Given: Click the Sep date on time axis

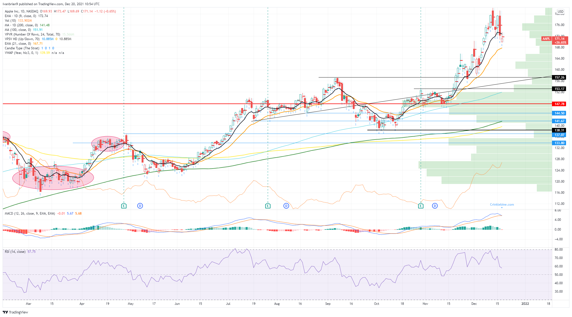Looking at the screenshot, I should click(328, 304).
